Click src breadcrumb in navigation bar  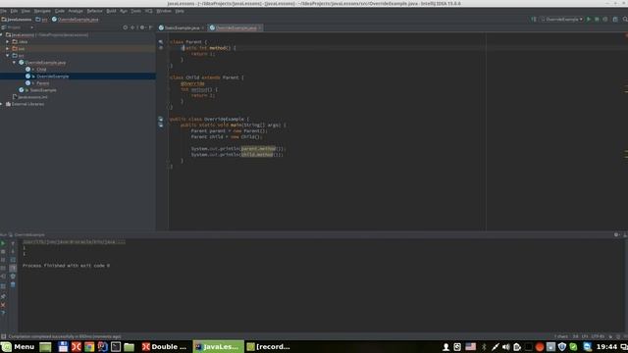[41, 20]
